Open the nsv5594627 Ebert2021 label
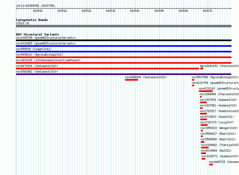This screenshot has height=175, width=239. click(x=218, y=134)
